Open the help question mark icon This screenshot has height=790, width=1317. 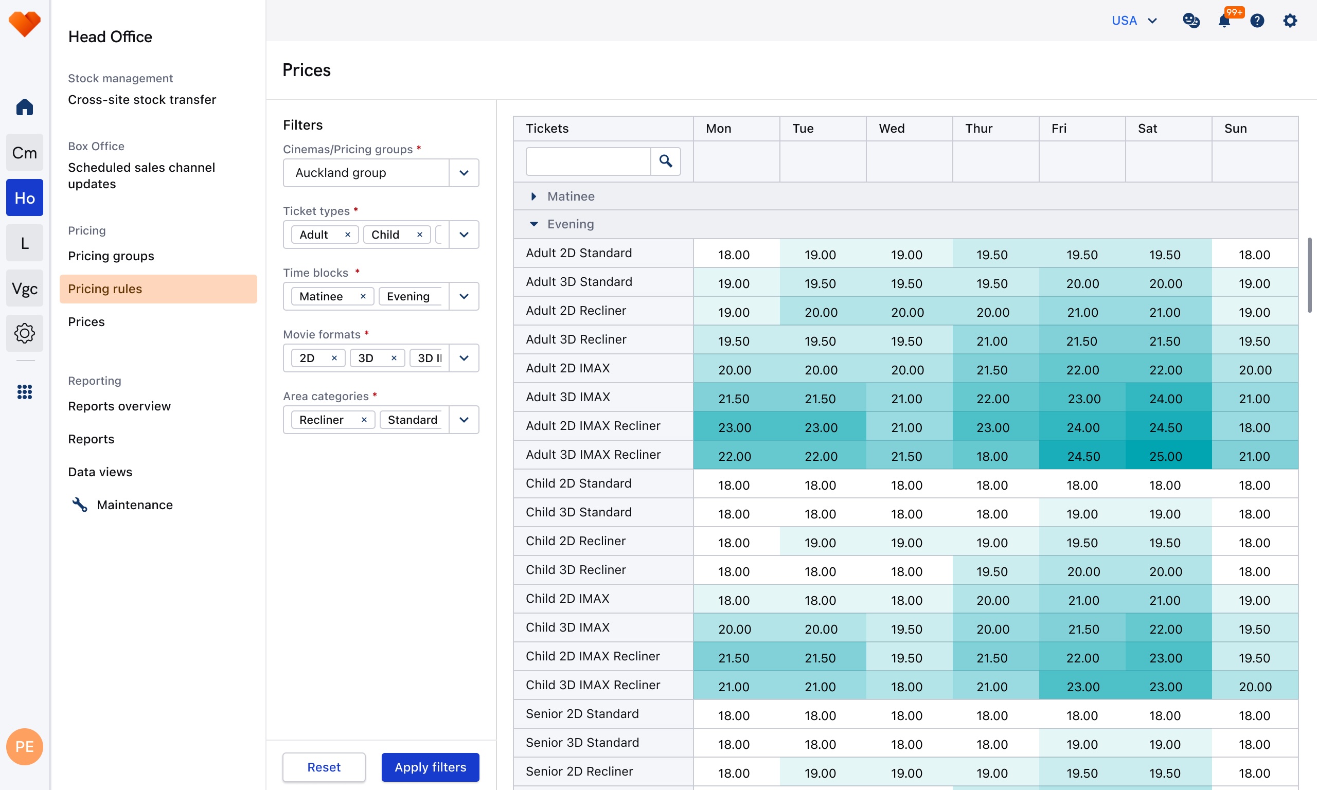point(1257,21)
